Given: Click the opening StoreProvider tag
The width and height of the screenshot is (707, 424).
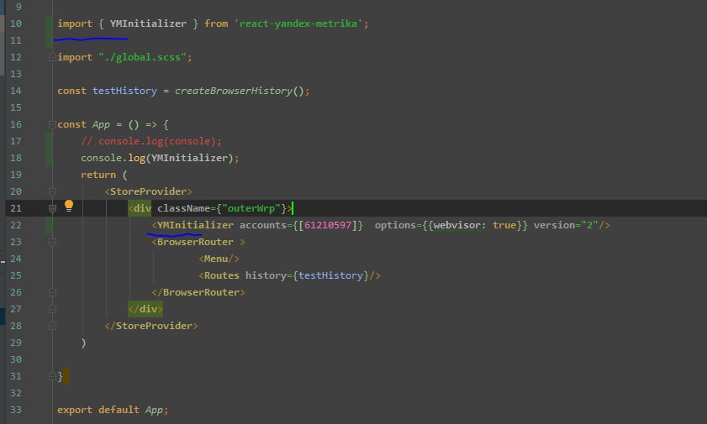Looking at the screenshot, I should (148, 191).
